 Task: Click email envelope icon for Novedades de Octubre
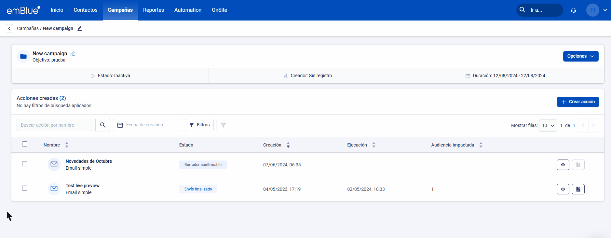click(54, 164)
